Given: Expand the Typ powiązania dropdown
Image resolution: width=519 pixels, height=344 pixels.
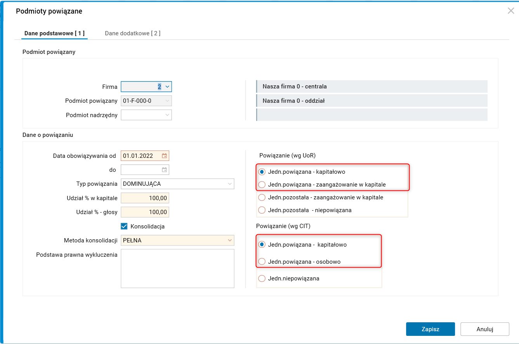Looking at the screenshot, I should click(230, 184).
